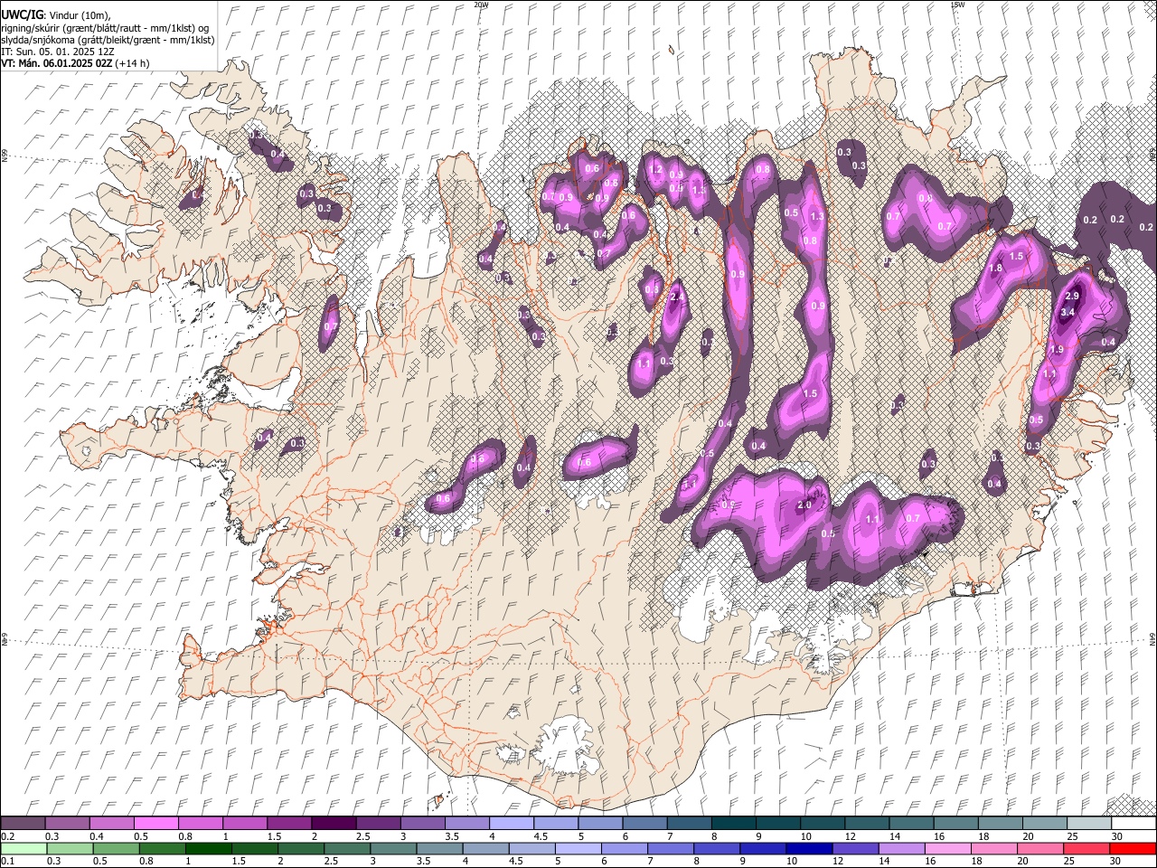
Task: Select the navy blue swatch labeled 10
Action: click(x=809, y=849)
